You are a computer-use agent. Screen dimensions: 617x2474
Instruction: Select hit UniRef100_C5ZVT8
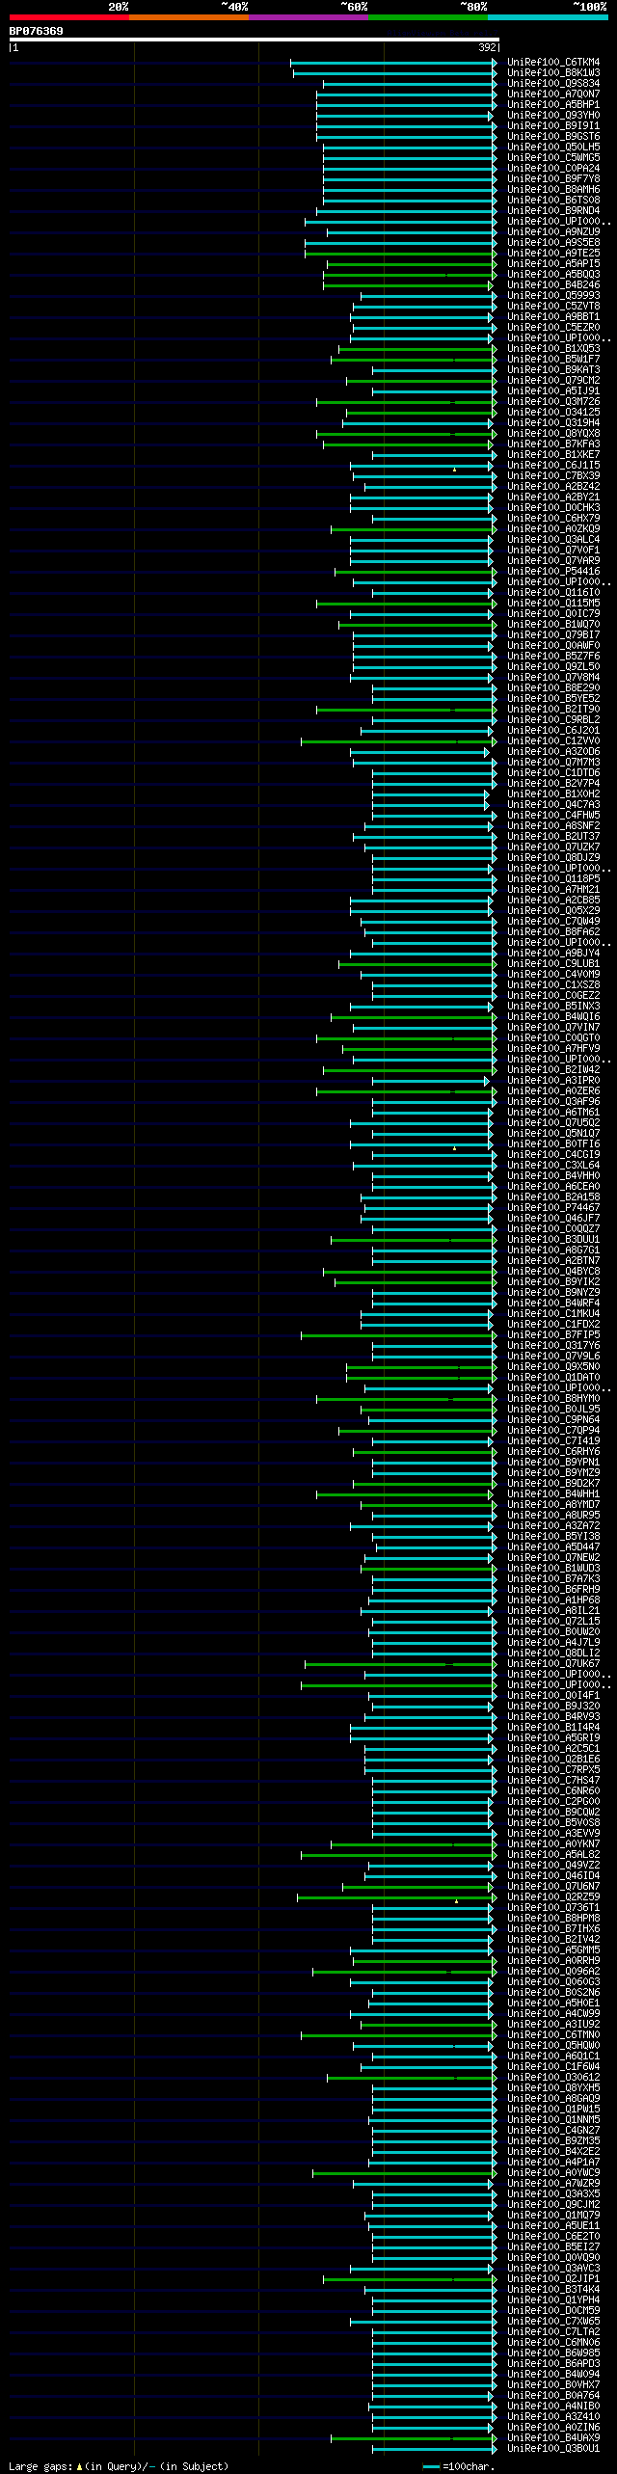tap(553, 307)
